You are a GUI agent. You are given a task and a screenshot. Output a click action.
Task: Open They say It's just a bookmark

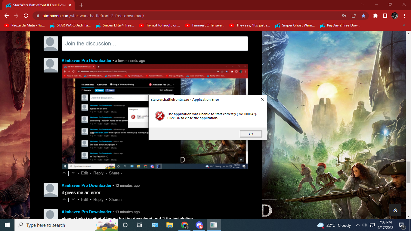250,25
